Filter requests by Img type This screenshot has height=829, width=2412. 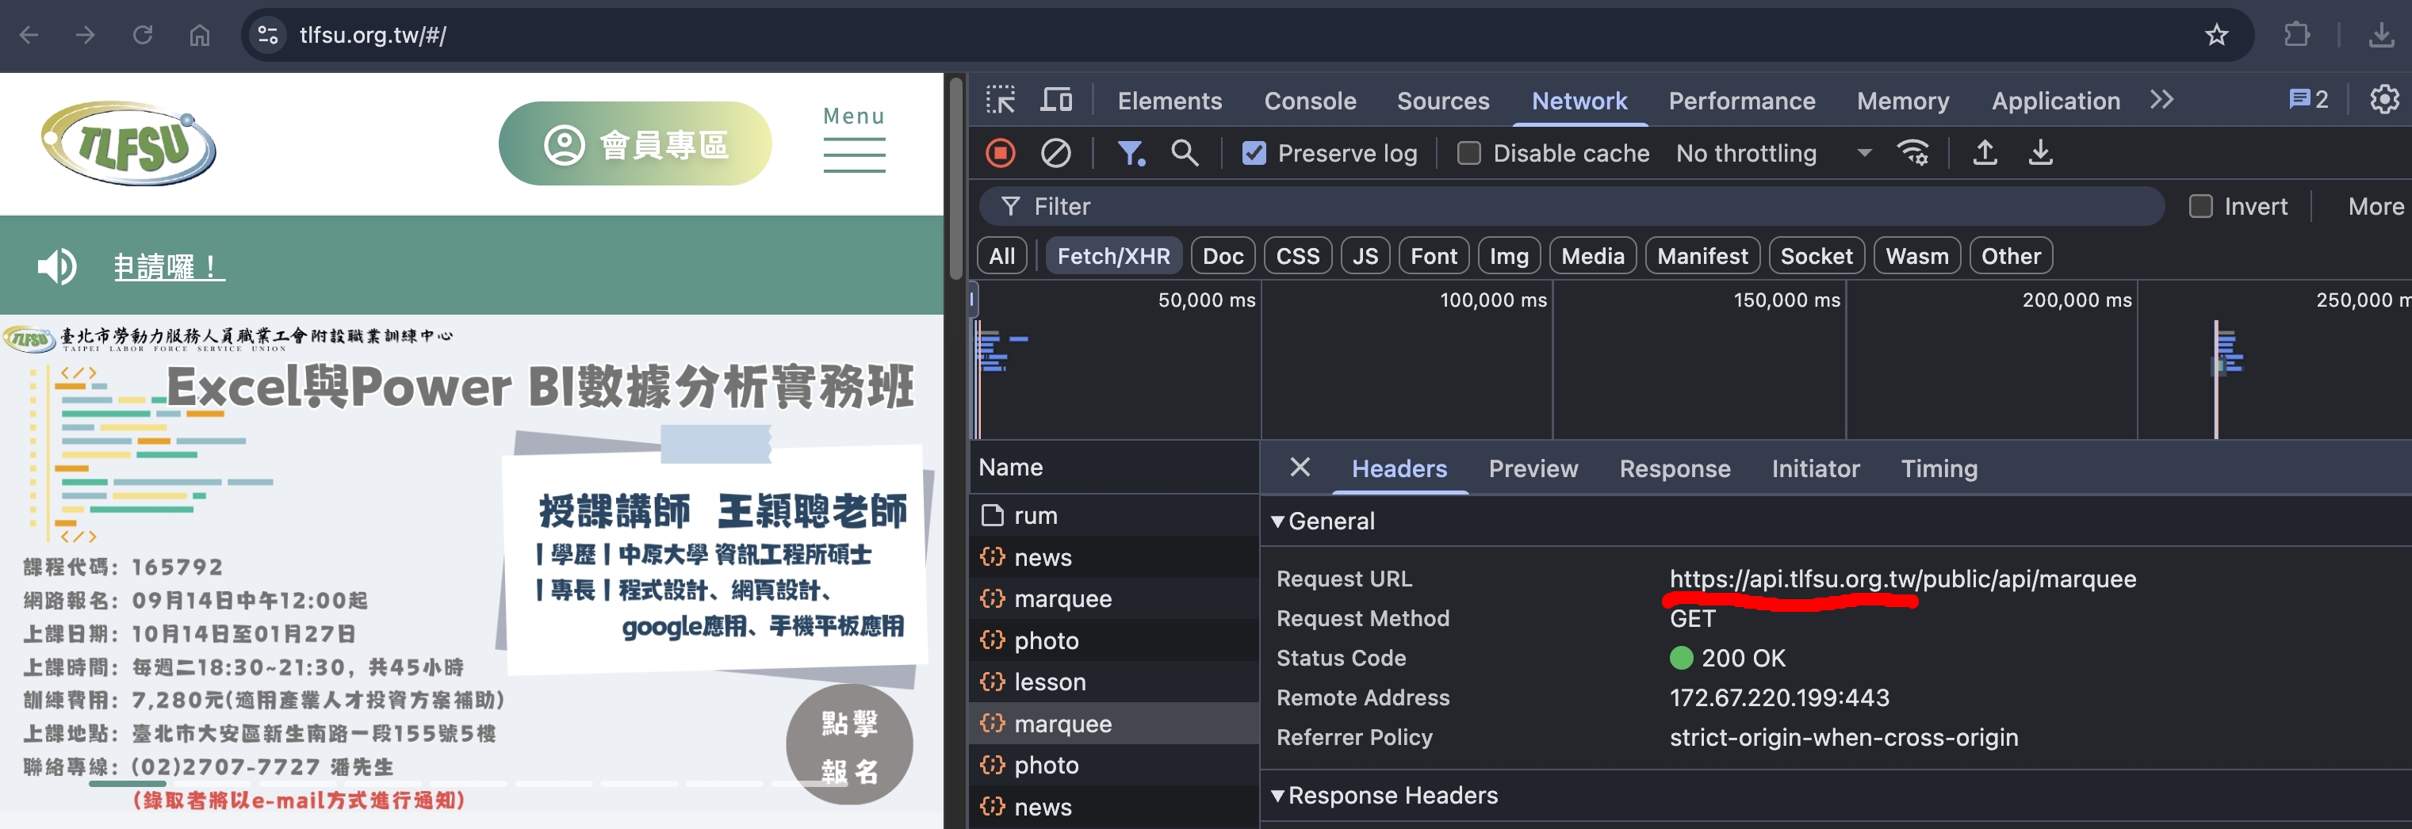point(1508,255)
